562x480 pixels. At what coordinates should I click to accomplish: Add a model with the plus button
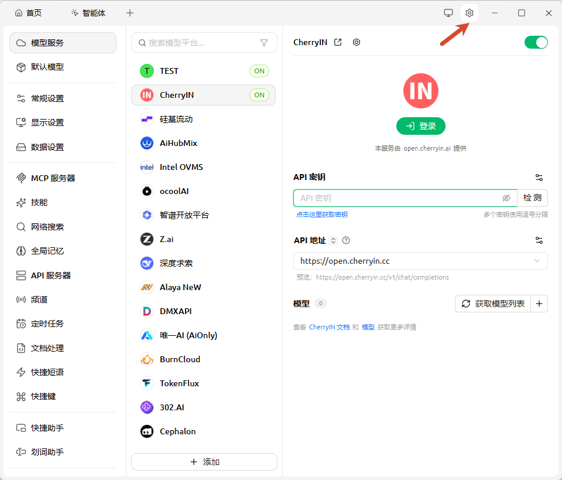[x=539, y=304]
